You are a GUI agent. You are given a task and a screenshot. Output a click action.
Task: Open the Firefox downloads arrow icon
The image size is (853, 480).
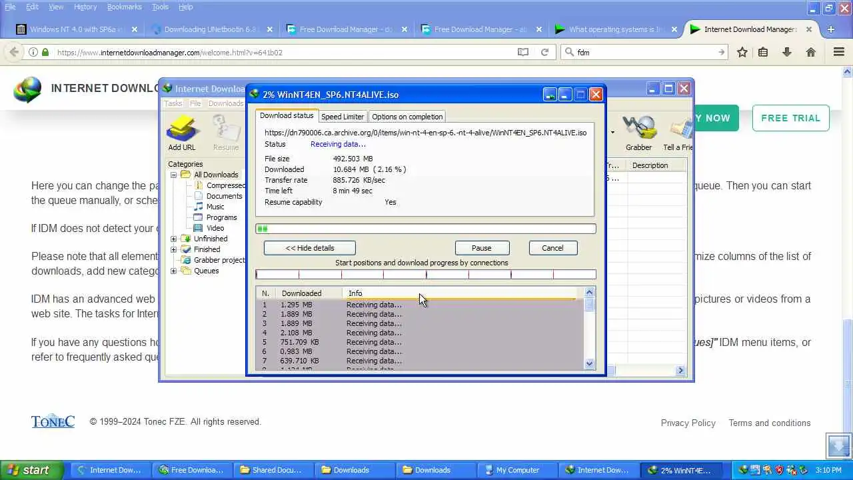pos(787,52)
